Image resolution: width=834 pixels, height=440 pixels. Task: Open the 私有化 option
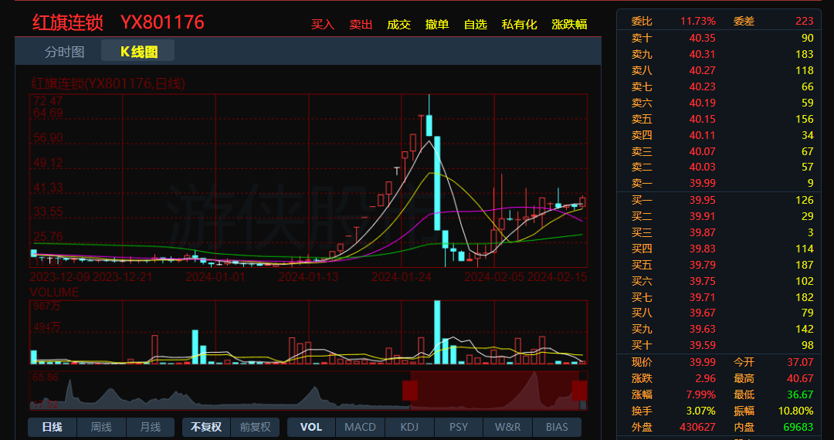(x=519, y=25)
